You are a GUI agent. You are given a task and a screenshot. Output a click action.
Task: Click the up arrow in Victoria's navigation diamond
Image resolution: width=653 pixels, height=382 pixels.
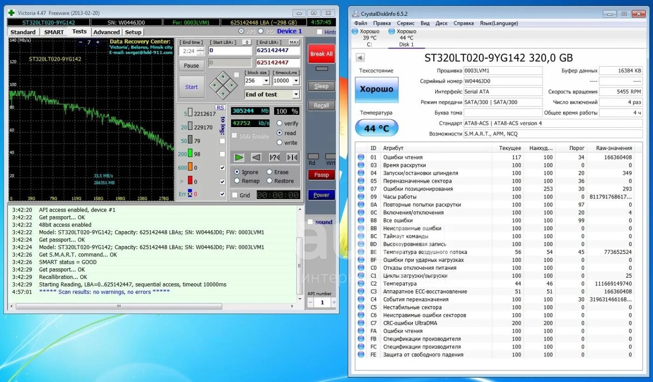coord(222,76)
